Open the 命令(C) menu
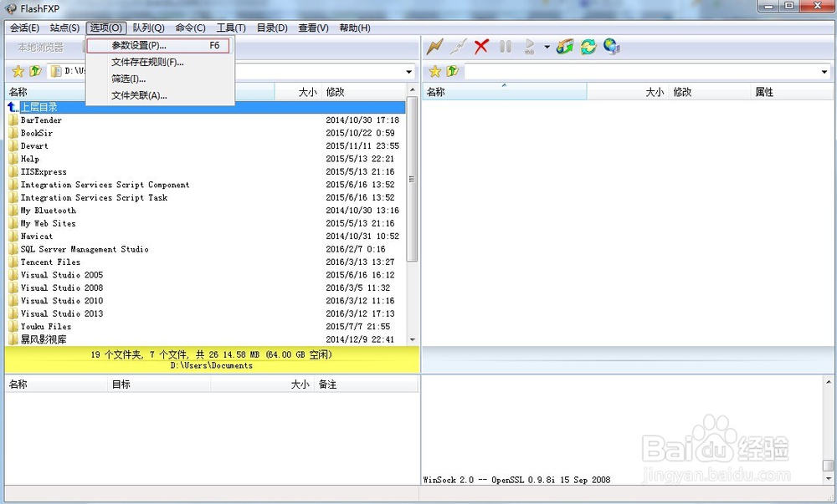Image resolution: width=837 pixels, height=504 pixels. [190, 28]
